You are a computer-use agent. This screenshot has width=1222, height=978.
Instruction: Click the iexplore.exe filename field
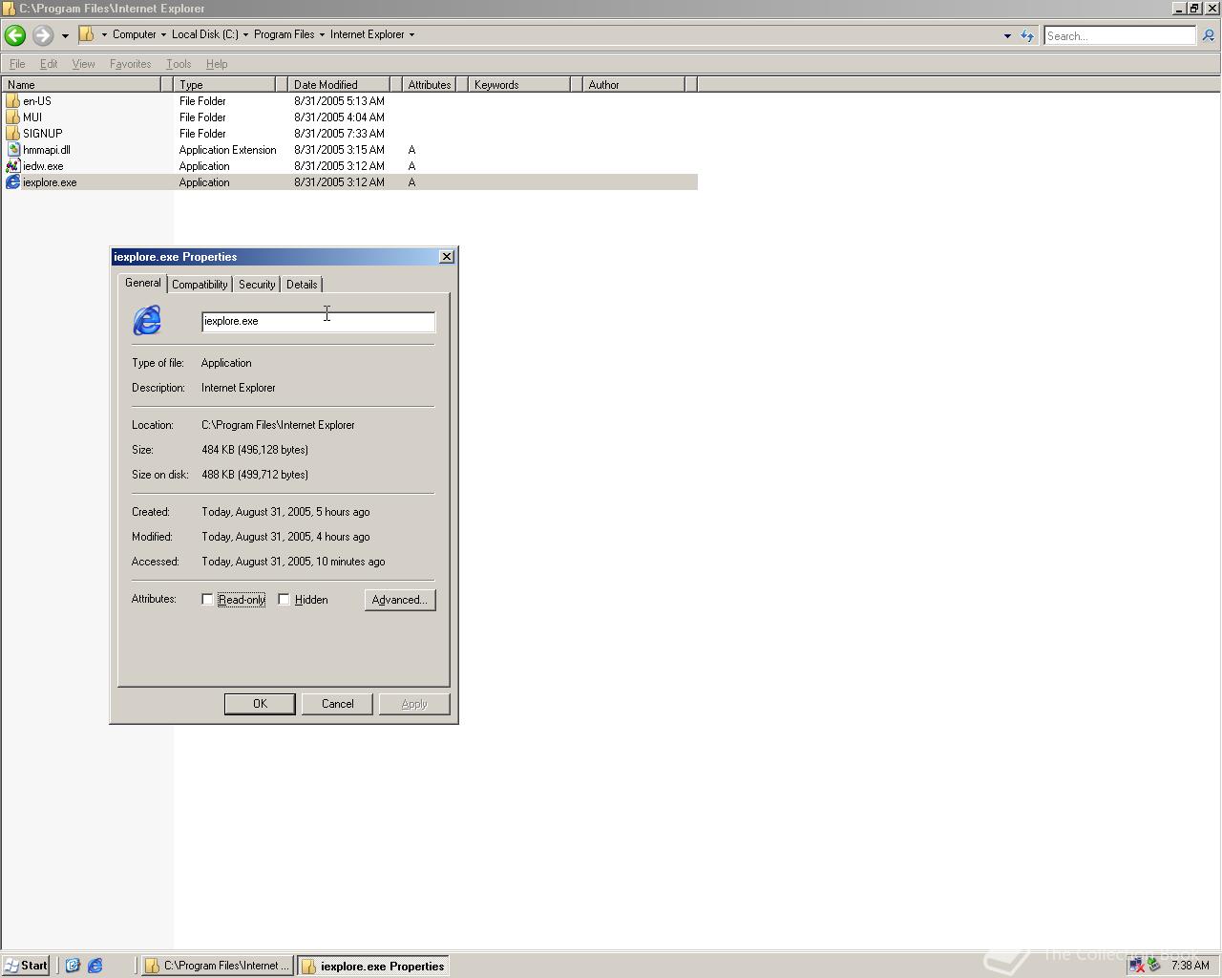point(318,322)
